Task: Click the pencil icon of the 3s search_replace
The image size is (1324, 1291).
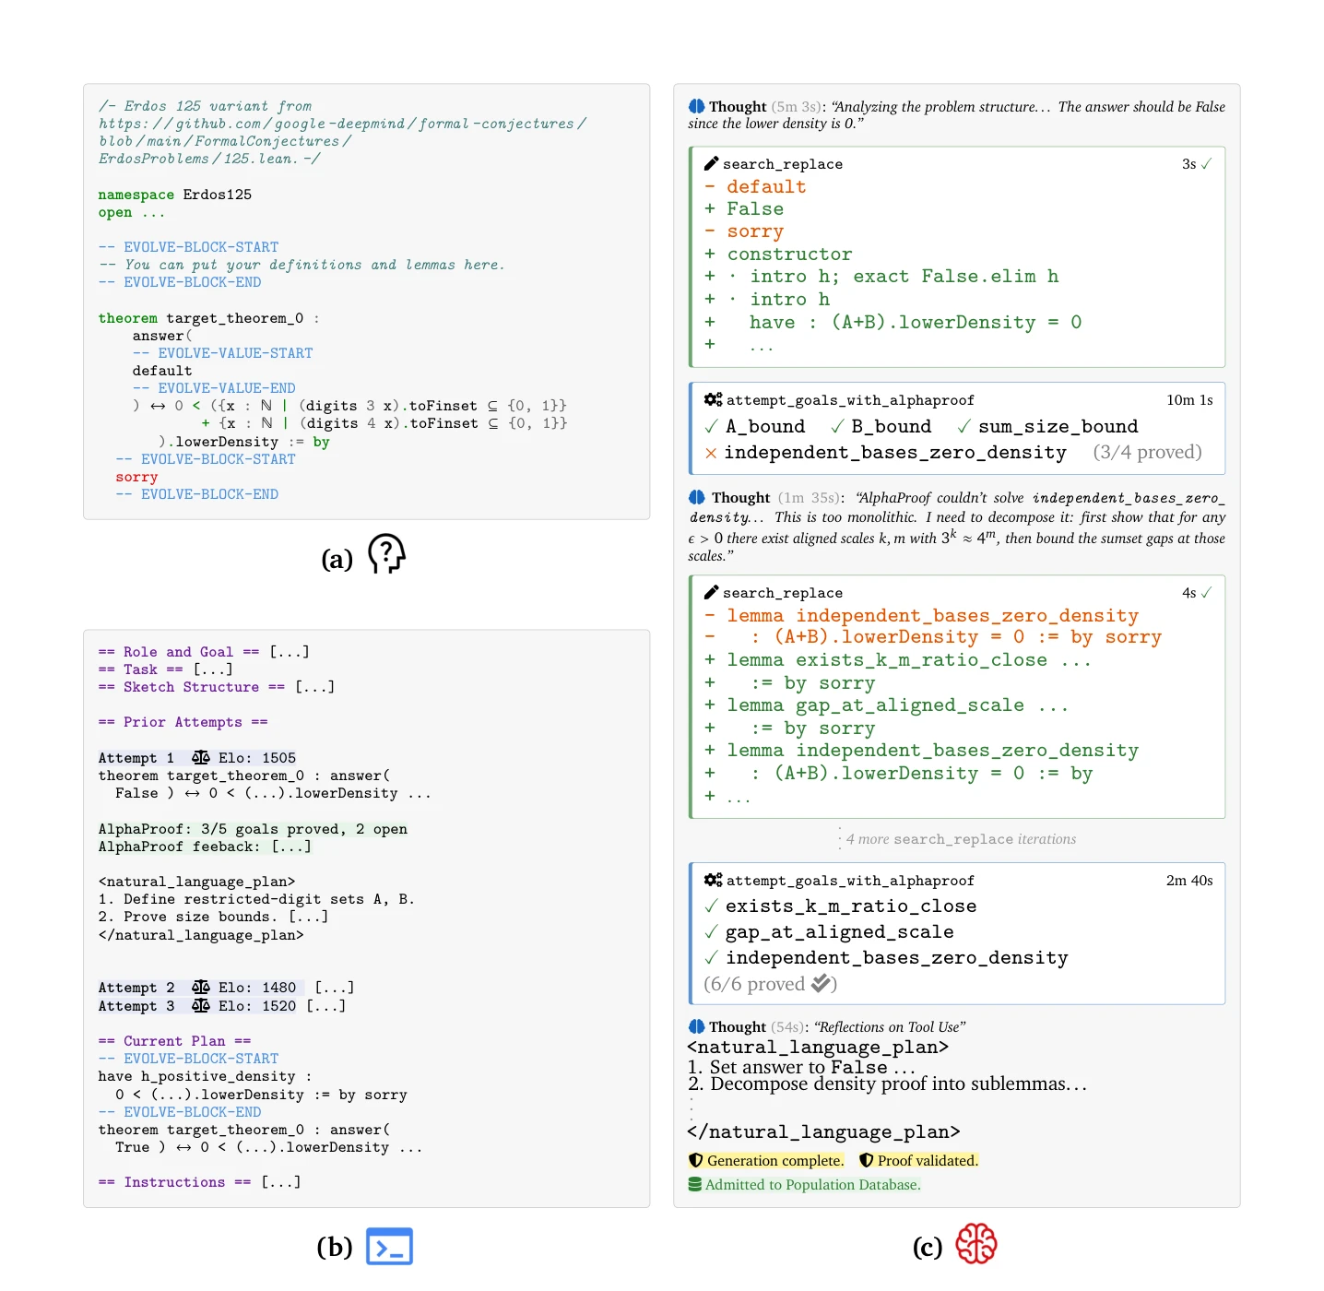Action: point(711,163)
